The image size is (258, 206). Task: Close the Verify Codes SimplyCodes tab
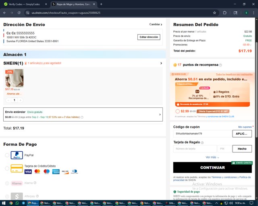click(46, 4)
